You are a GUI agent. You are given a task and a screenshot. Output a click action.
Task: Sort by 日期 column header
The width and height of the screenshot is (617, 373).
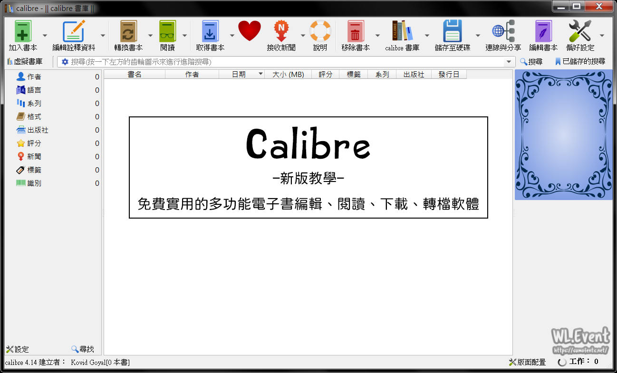[x=241, y=74]
